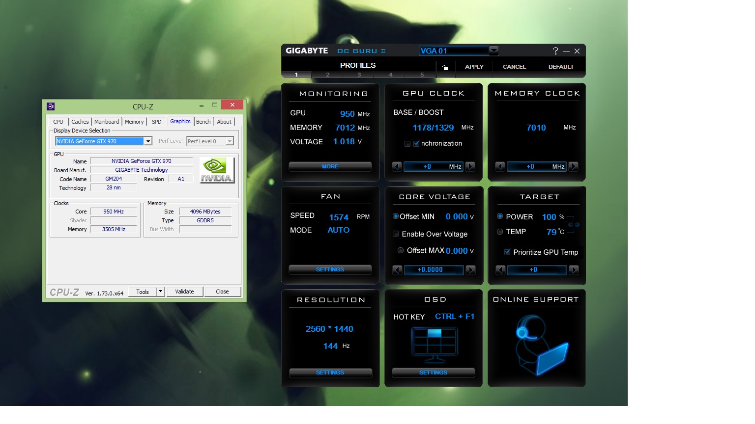Screen dimensions: 755x424
Task: Click the APPLY button
Action: [474, 67]
